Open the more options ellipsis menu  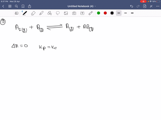(158, 6)
